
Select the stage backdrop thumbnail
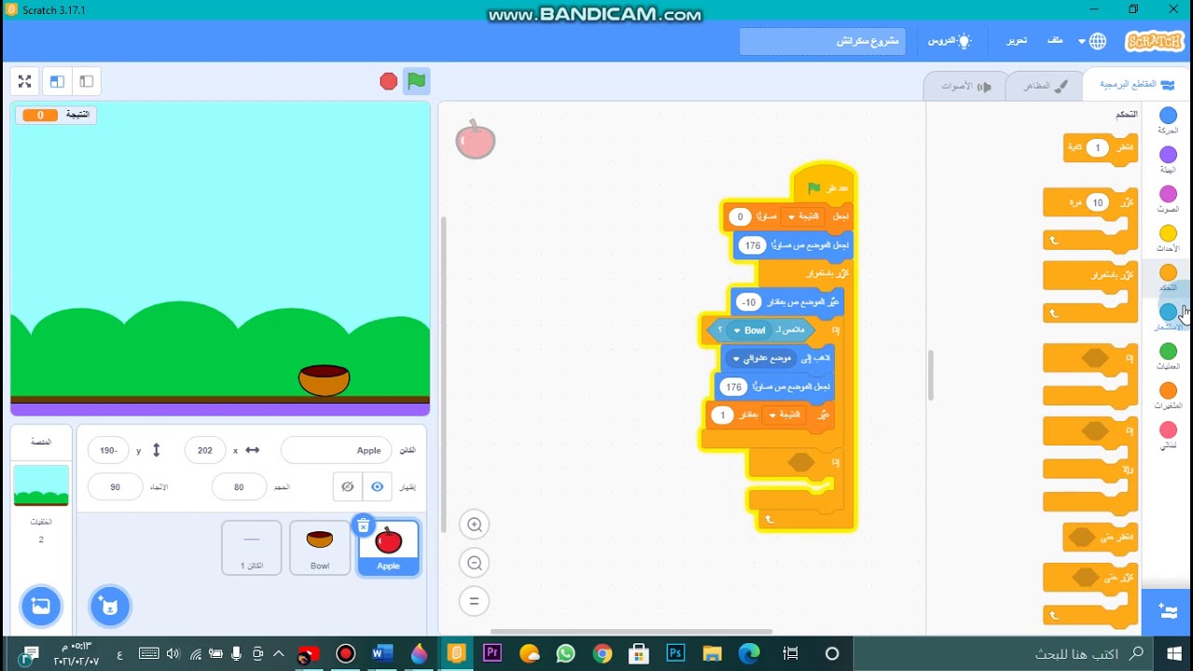pyautogui.click(x=41, y=486)
